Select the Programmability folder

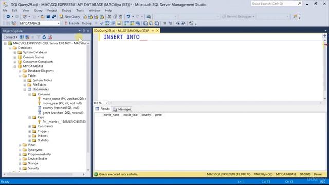39,154
